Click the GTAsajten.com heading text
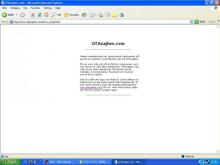 point(108,44)
